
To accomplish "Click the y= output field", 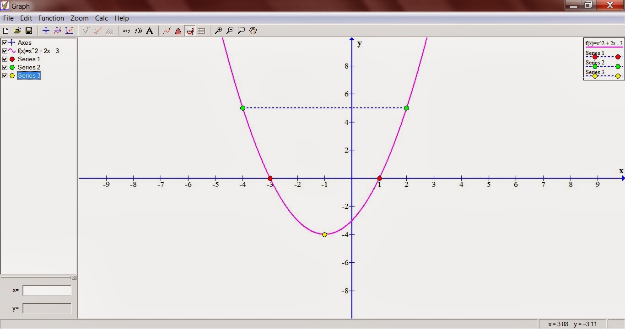I will (47, 308).
